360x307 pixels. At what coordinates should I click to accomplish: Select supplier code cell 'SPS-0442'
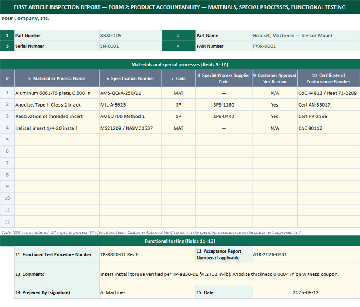tap(224, 116)
